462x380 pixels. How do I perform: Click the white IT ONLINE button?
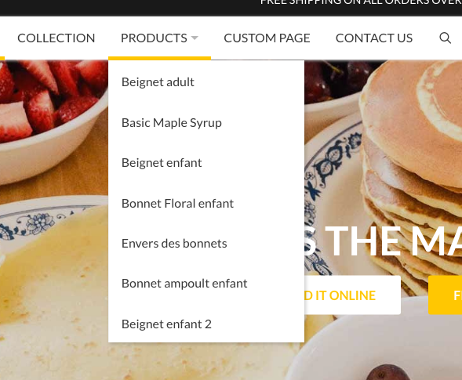coord(352,295)
